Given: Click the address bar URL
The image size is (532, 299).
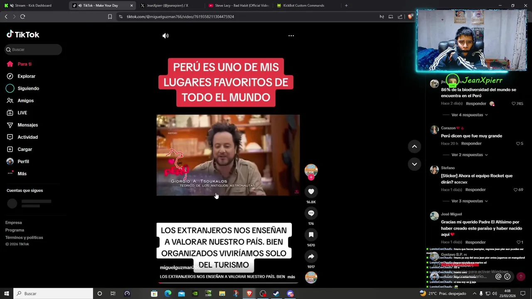Looking at the screenshot, I should (180, 17).
